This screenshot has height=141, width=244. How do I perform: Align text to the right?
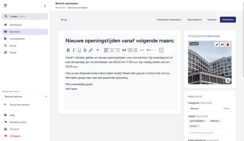pos(118,50)
